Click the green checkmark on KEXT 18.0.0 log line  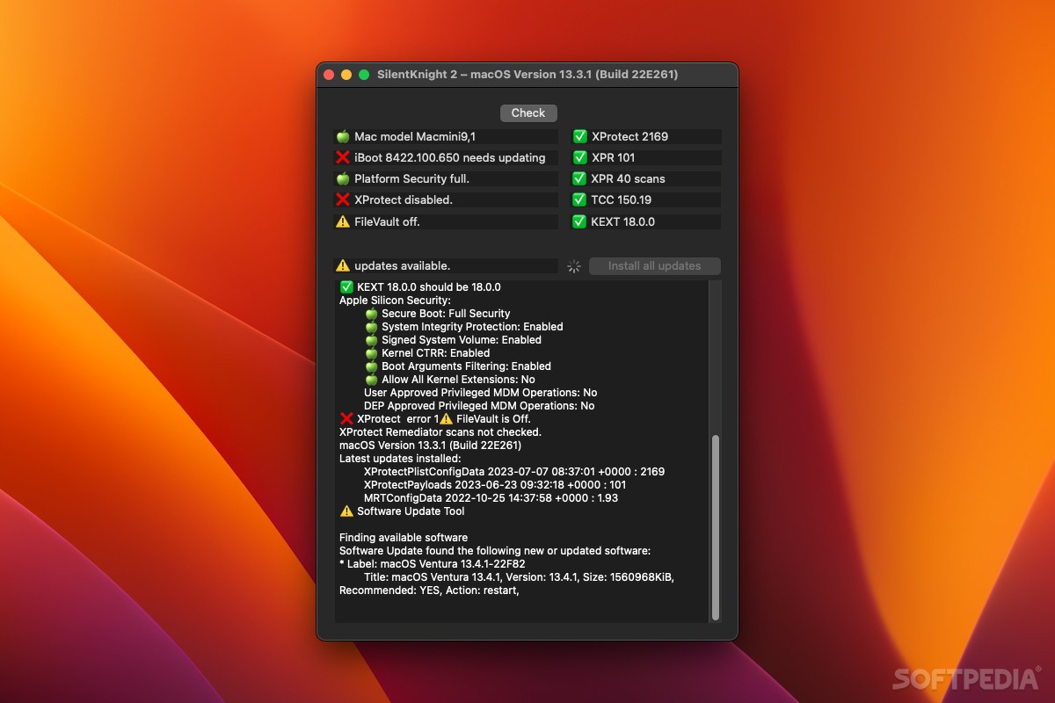[x=346, y=286]
